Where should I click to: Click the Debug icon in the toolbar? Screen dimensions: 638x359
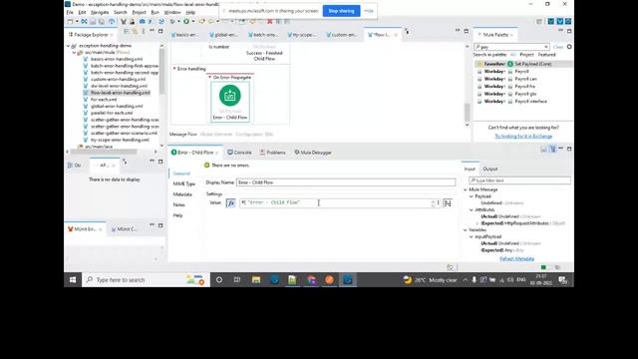(172, 21)
